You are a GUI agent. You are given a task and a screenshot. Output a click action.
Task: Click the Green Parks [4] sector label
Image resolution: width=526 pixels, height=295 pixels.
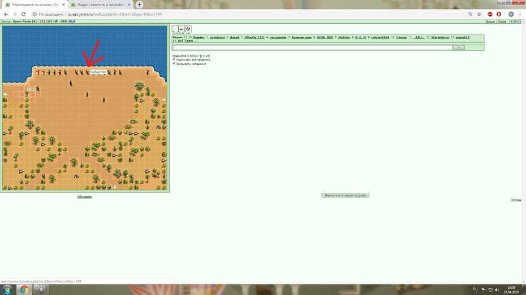point(24,21)
